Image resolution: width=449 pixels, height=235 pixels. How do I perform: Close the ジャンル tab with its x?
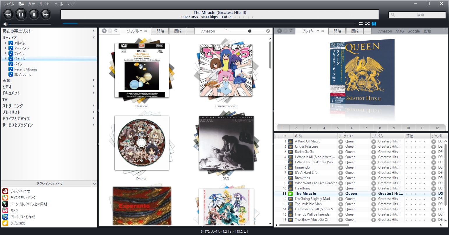[x=146, y=31]
